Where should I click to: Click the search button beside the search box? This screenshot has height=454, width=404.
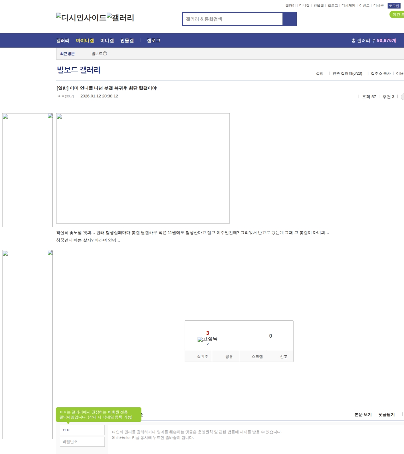[289, 19]
